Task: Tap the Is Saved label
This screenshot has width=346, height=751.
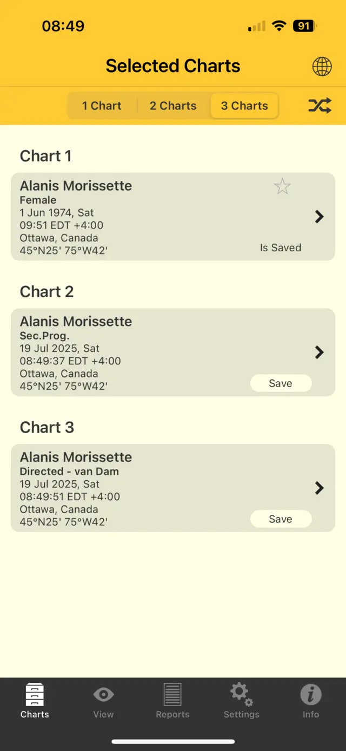Action: click(281, 247)
